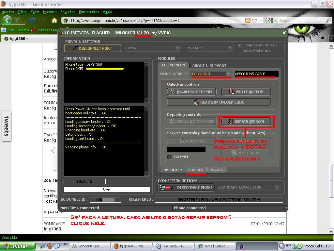Click the search magnifier icon
This screenshot has height=251, width=334.
coord(328,20)
